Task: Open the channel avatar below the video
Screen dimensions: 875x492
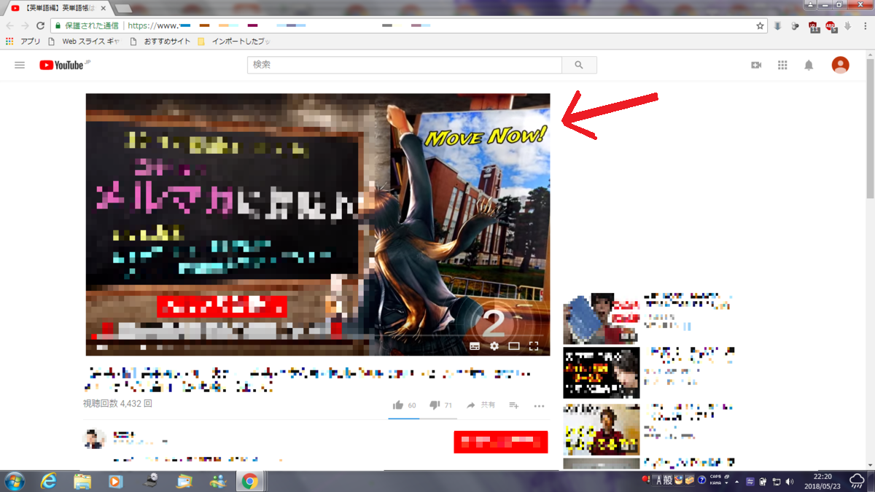Action: (93, 439)
